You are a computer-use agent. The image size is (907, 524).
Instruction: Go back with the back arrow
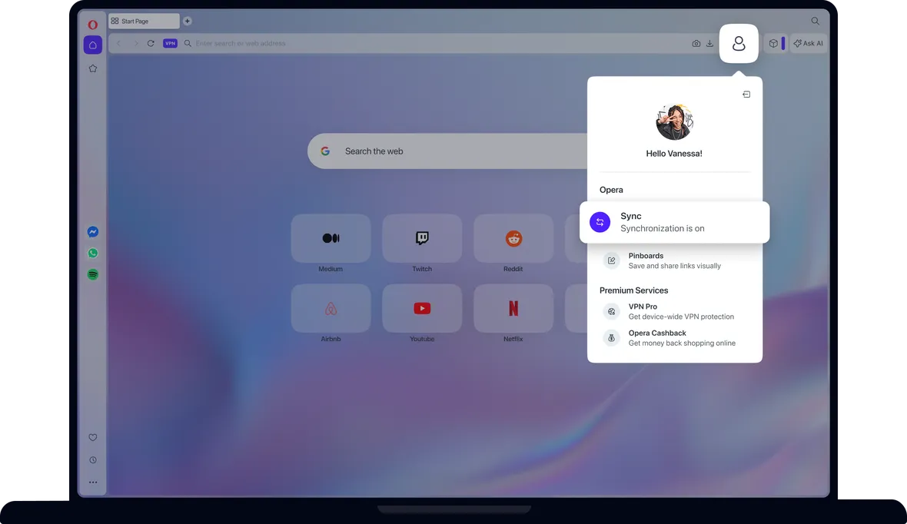(118, 43)
